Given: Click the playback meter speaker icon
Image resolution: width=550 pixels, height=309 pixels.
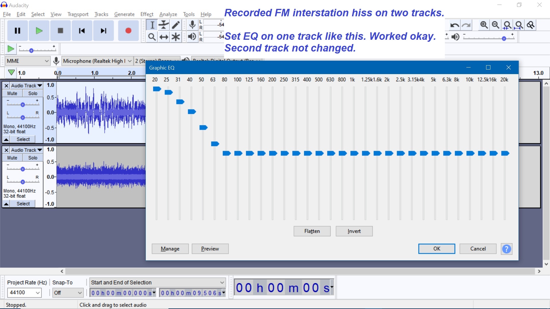Looking at the screenshot, I should 192,37.
